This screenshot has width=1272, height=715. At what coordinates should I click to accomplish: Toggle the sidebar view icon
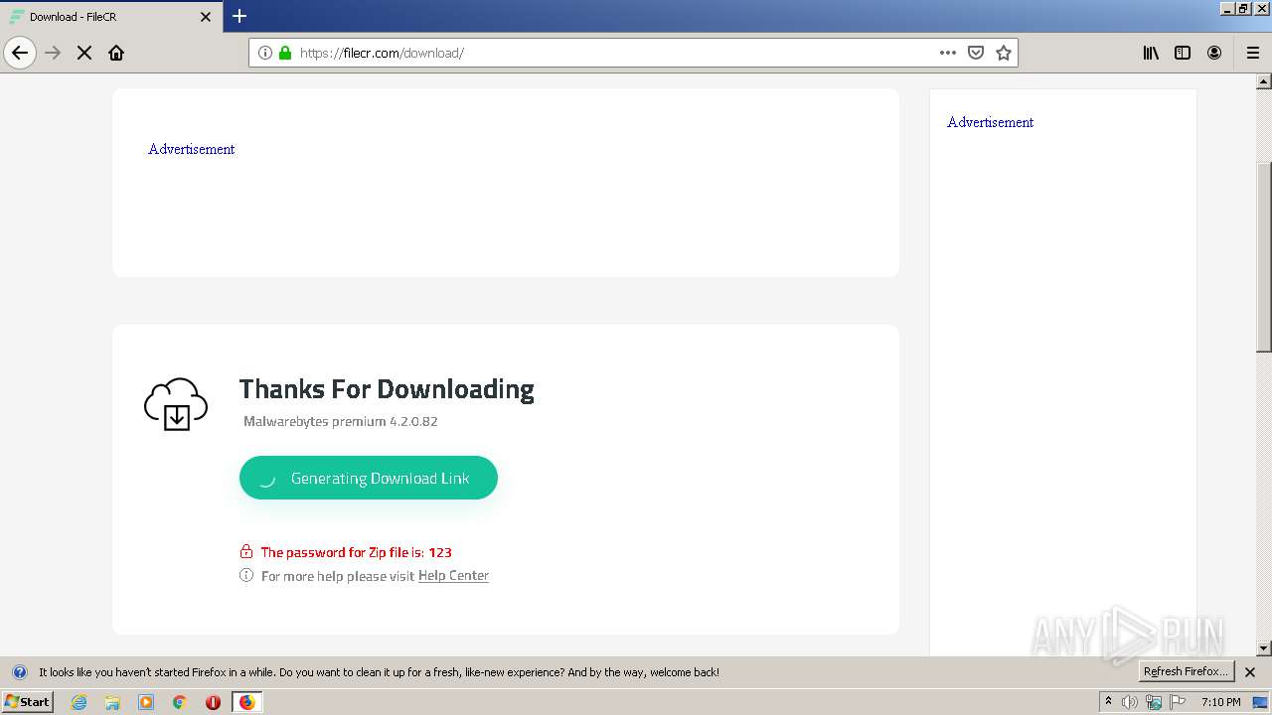[1183, 53]
